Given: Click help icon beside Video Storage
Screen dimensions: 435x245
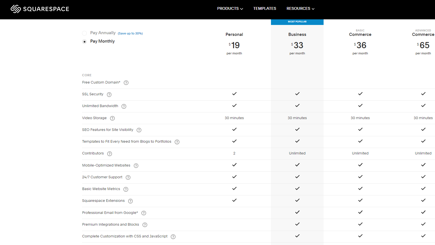Looking at the screenshot, I should pos(113,118).
